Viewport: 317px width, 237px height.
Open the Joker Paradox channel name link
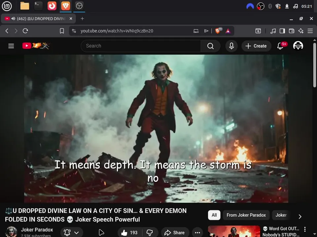pos(37,230)
